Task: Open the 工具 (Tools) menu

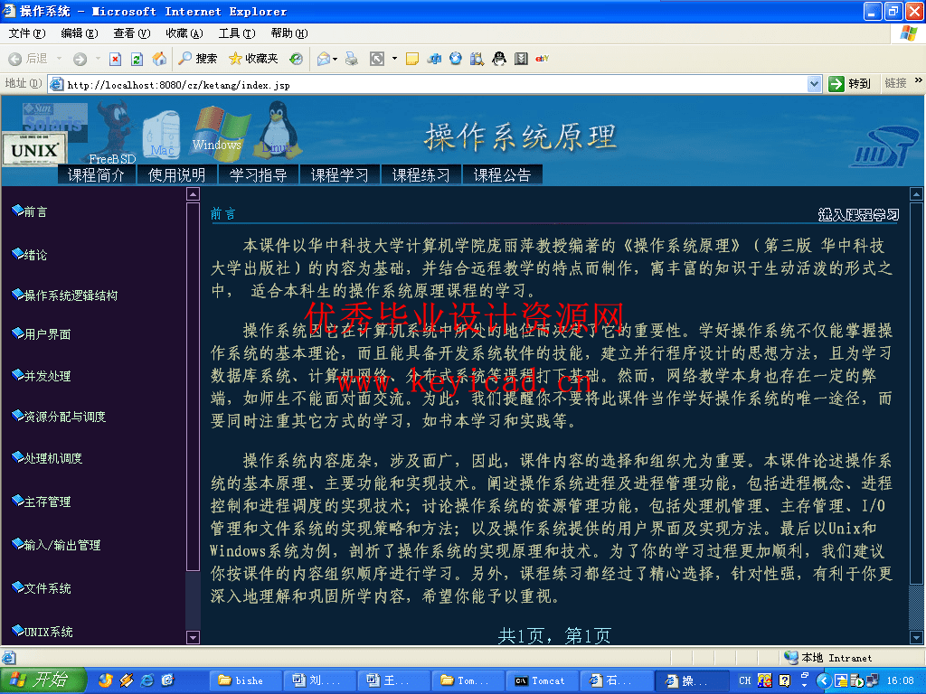Action: [236, 33]
